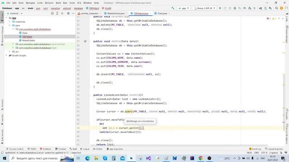Open Microsoft Edge from the taskbar

point(88,158)
